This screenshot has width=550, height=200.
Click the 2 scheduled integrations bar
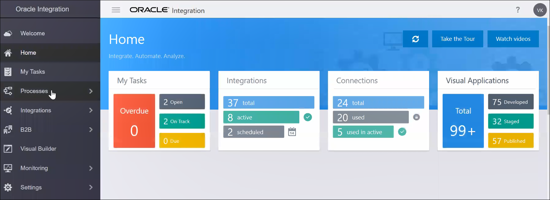tap(254, 132)
